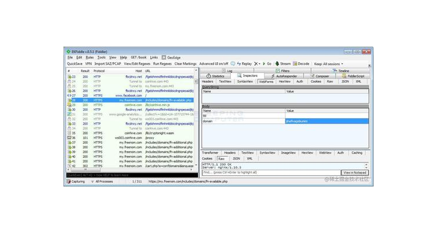Click the icon on session 42 row
The height and width of the screenshot is (233, 437).
click(x=69, y=166)
